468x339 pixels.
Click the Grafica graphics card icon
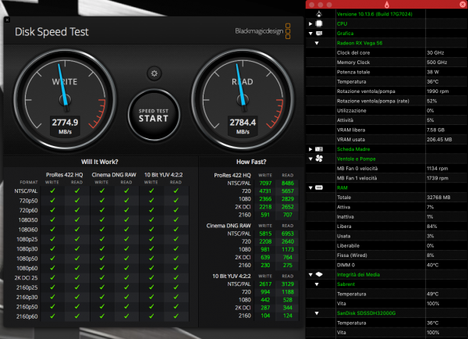pyautogui.click(x=319, y=34)
